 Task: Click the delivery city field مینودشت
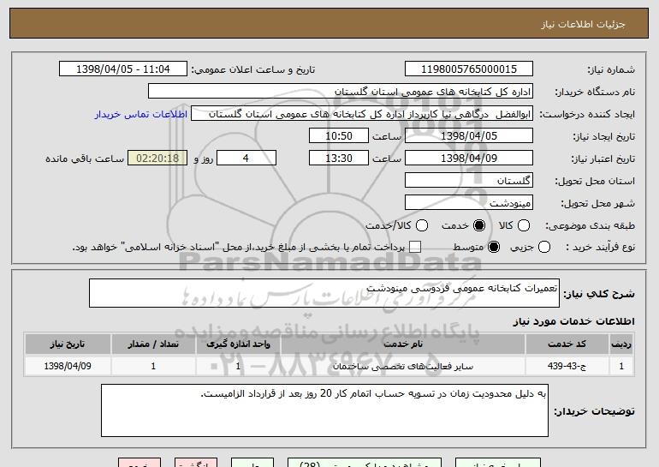467,203
